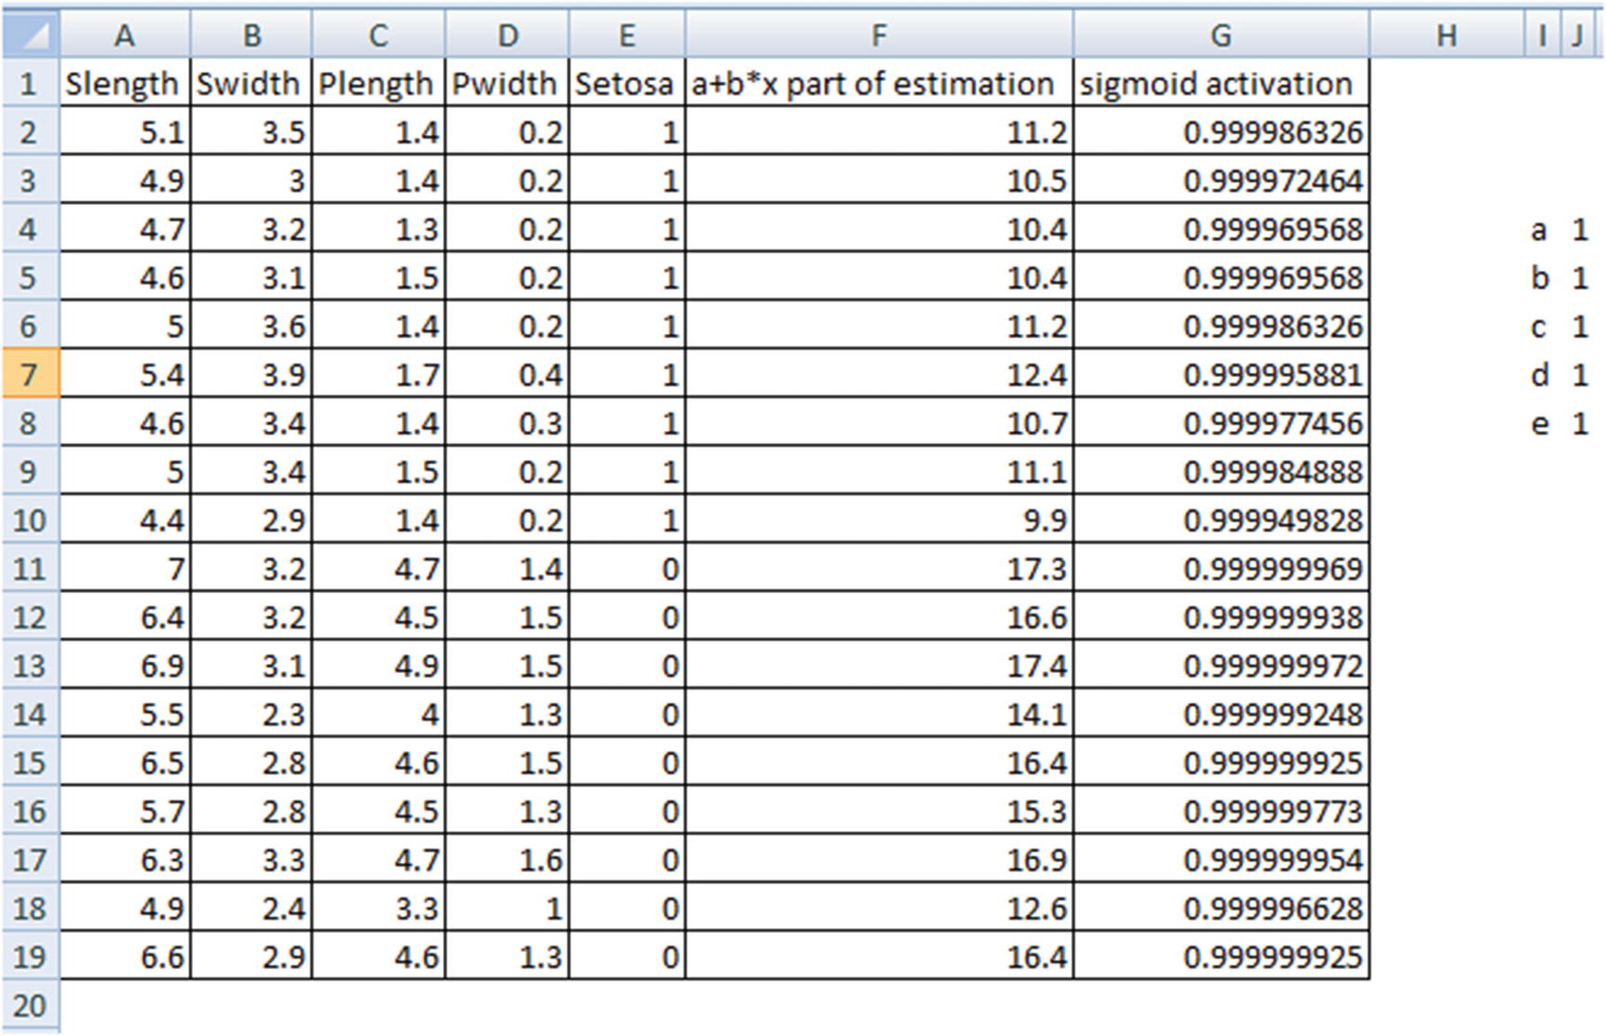Select row 1 header

point(30,84)
